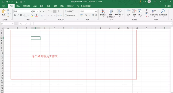Viewport: 173px width, 93px height.
Task: Open text orientation options
Action: 59,11
